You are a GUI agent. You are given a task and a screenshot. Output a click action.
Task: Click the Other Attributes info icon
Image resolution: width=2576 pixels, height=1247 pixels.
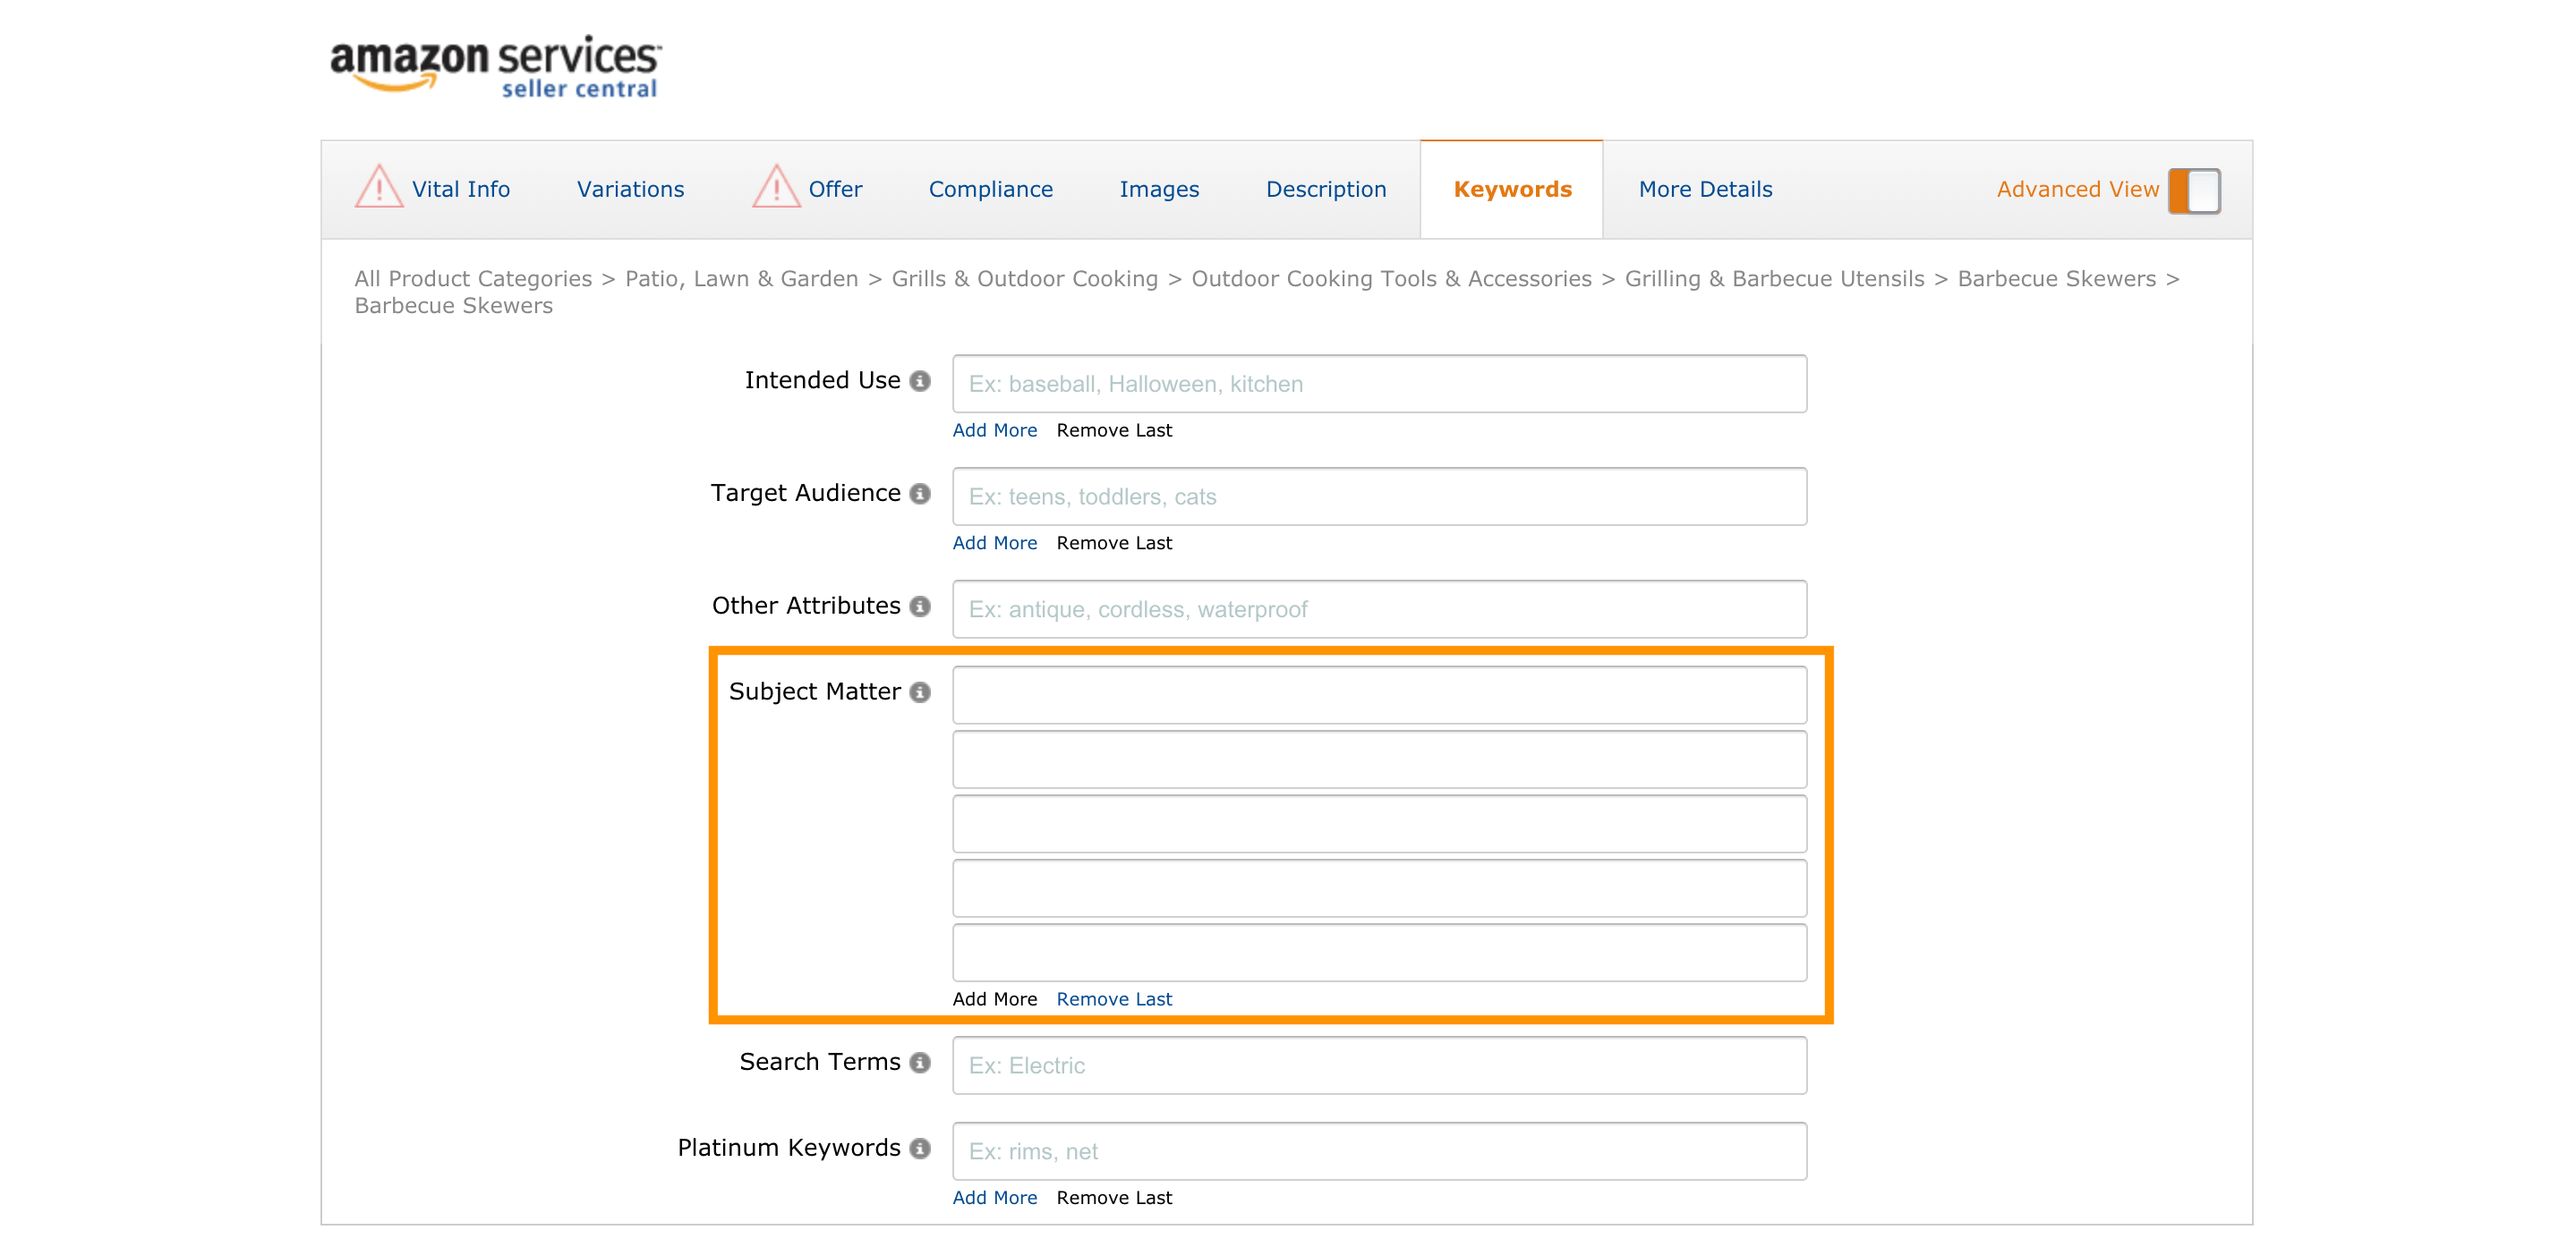(x=920, y=607)
